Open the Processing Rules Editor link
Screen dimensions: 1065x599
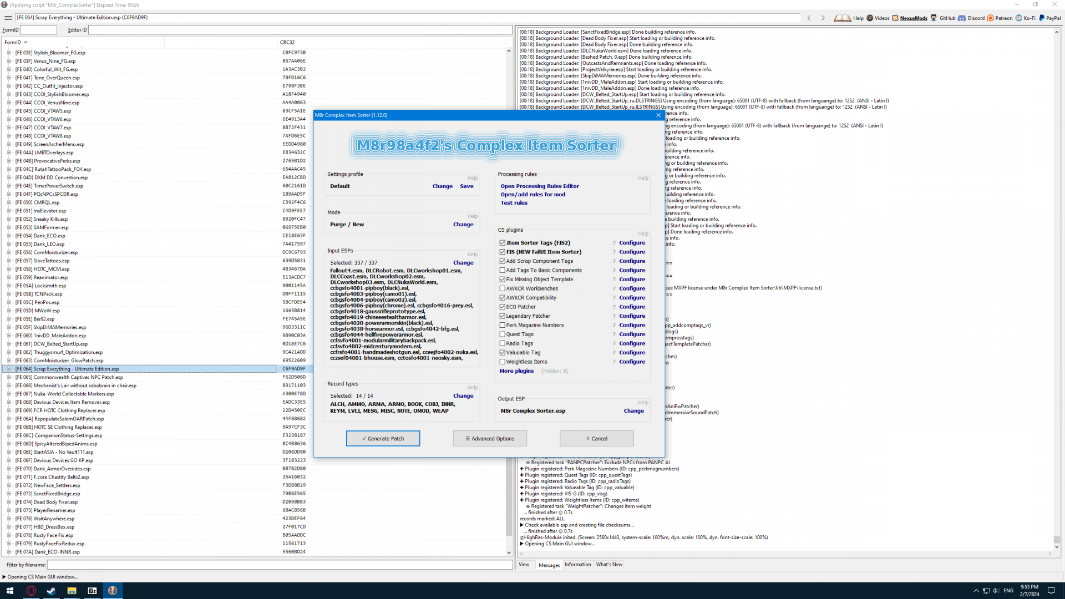(x=539, y=186)
